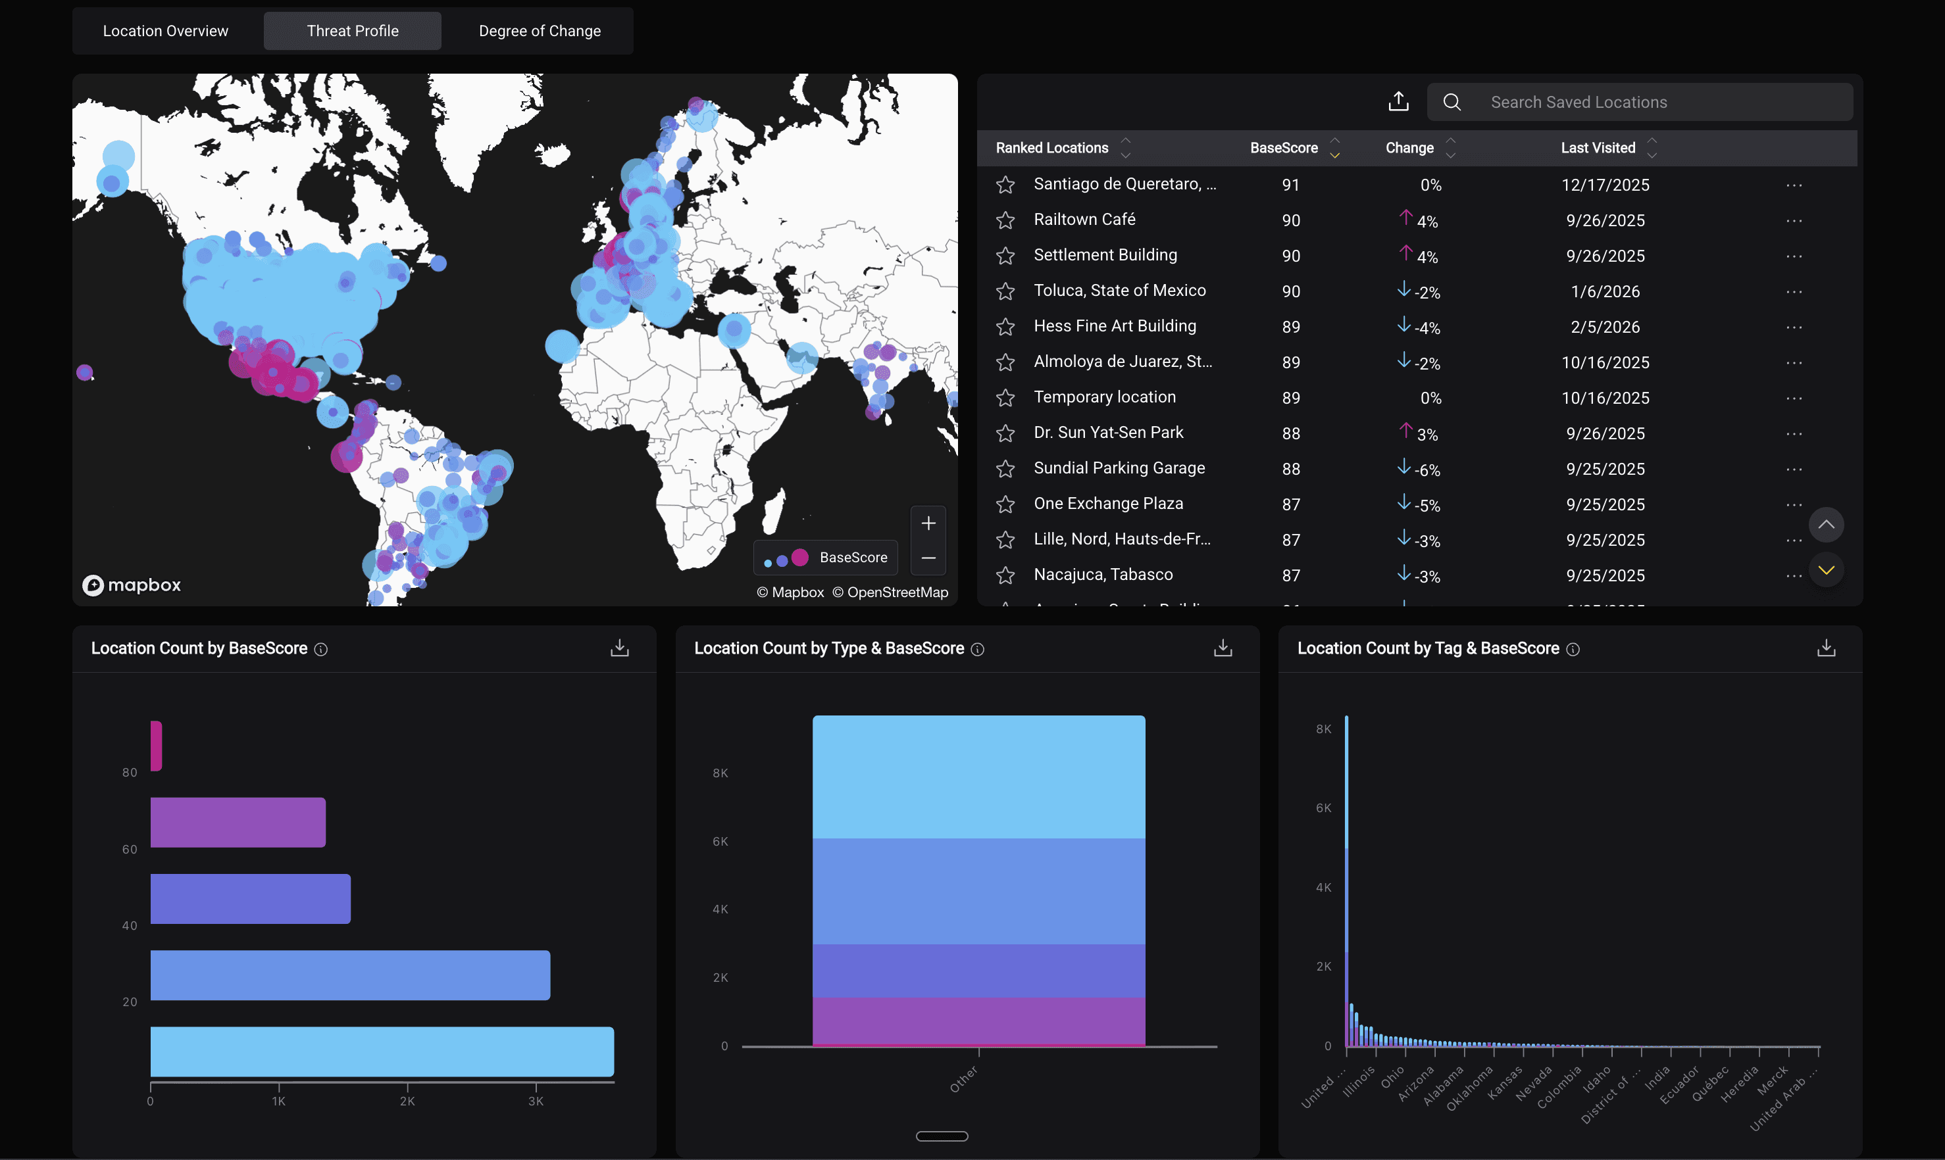1945x1160 pixels.
Task: Star the Sundial Parking Garage row
Action: point(1005,468)
